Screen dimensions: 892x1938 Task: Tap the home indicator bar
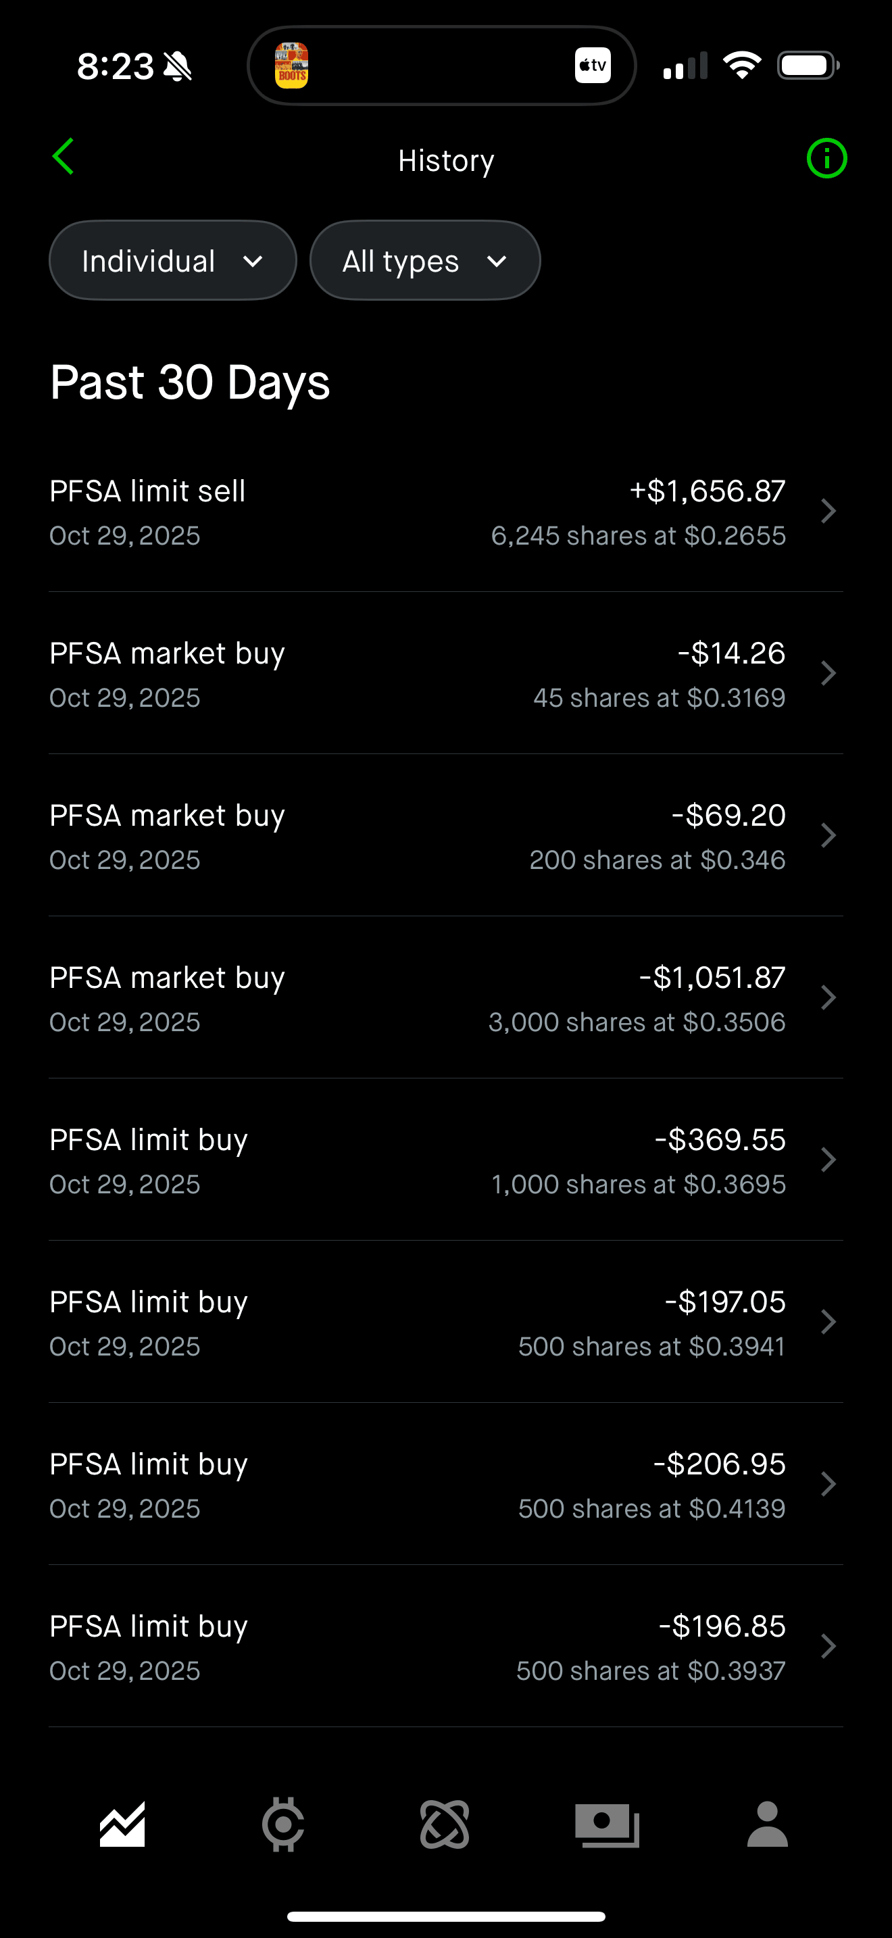(x=446, y=1916)
